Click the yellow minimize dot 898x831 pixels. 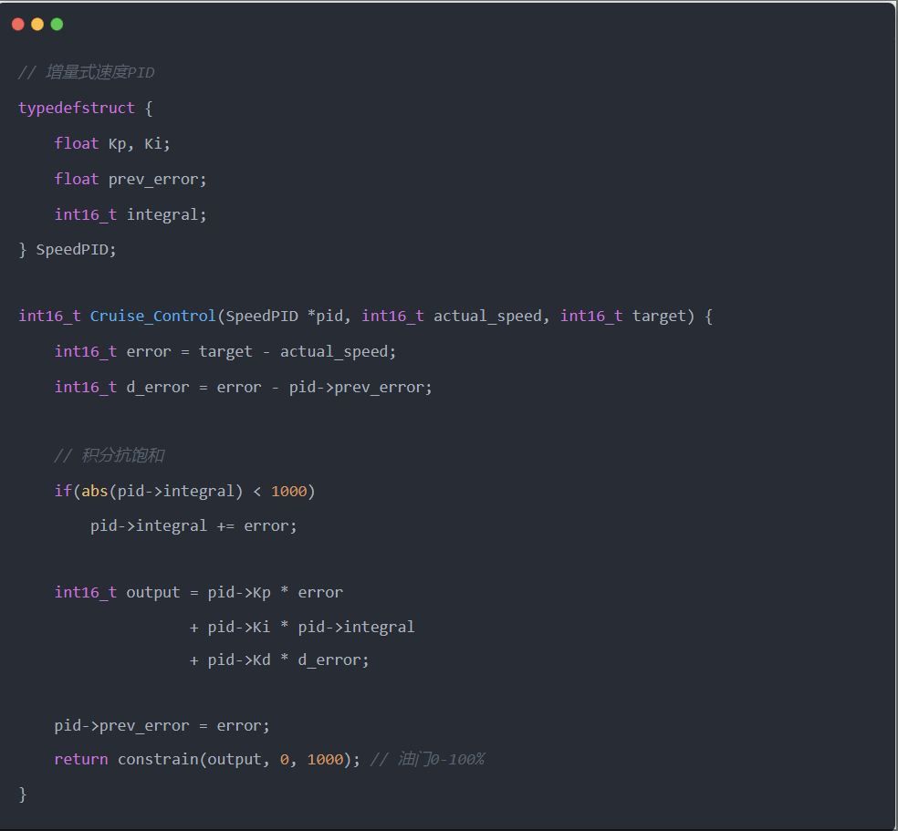tap(37, 24)
